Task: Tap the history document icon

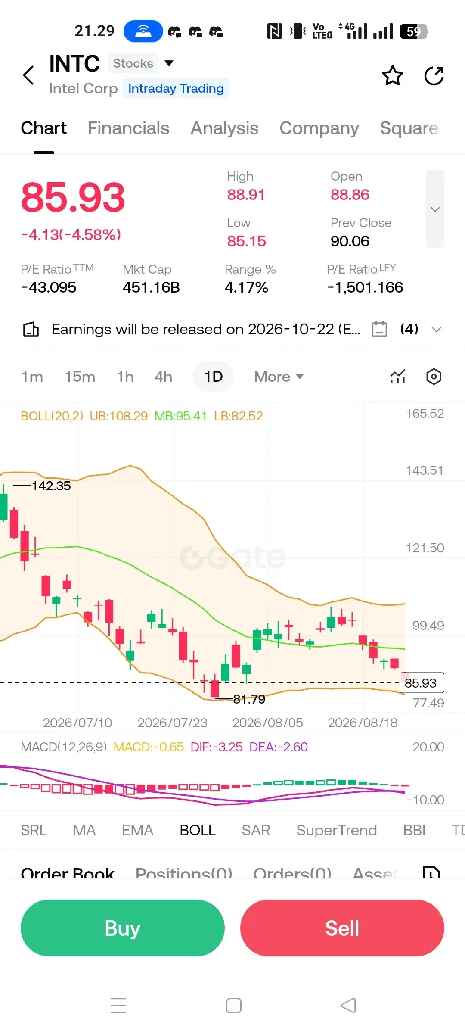Action: pyautogui.click(x=431, y=872)
